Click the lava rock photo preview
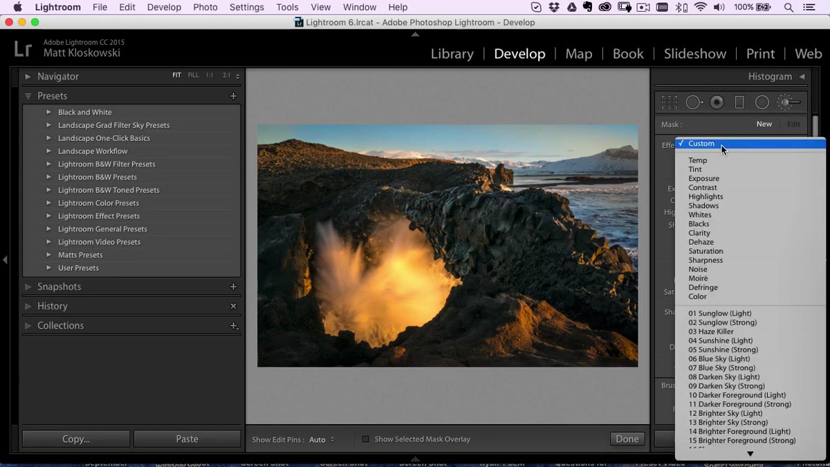 click(448, 245)
